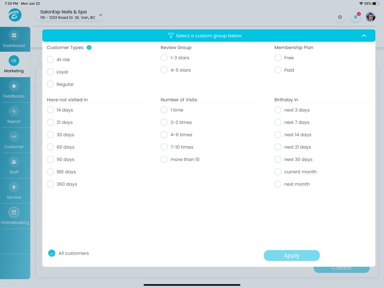The width and height of the screenshot is (384, 288).
Task: Choose not visited in 180 days
Action: click(50, 172)
